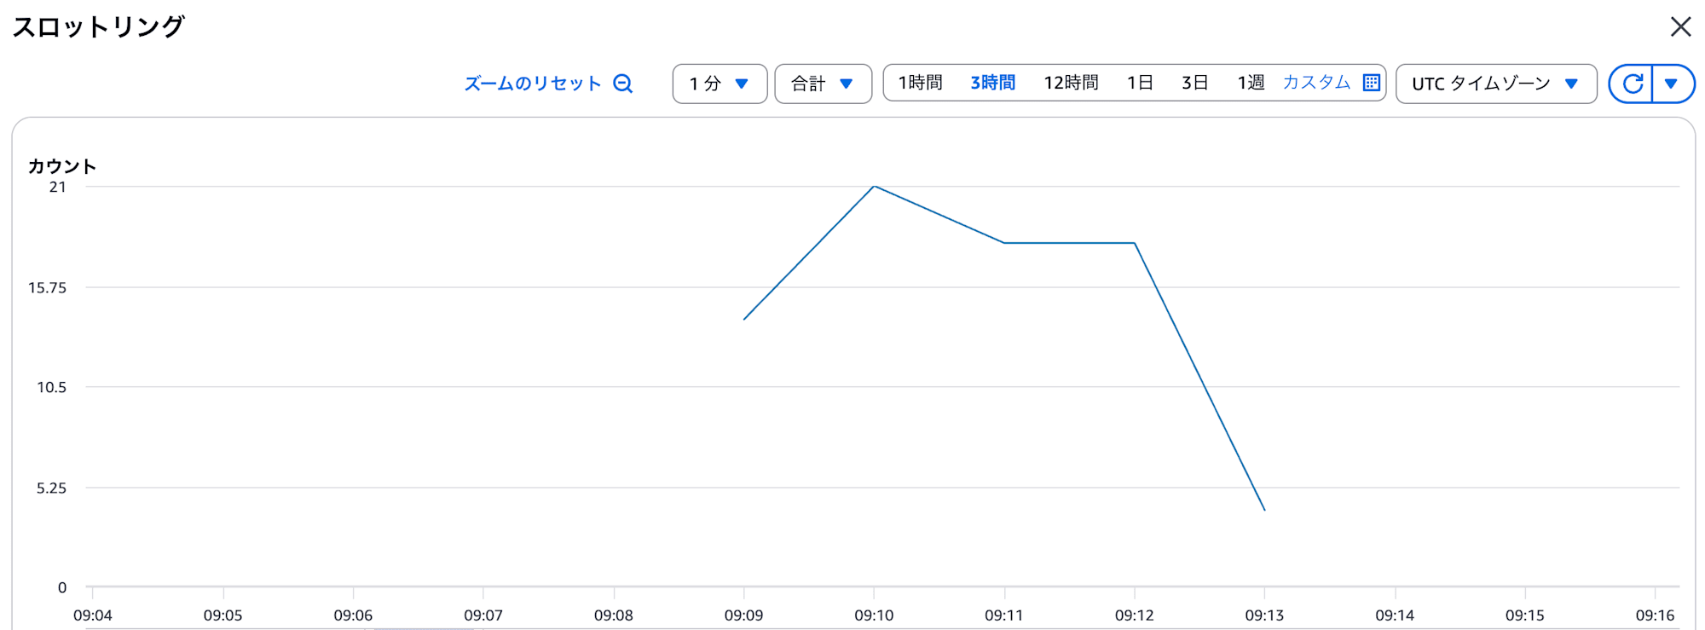Viewport: 1705px width, 630px height.
Task: Select the 3時間 time range
Action: point(992,83)
